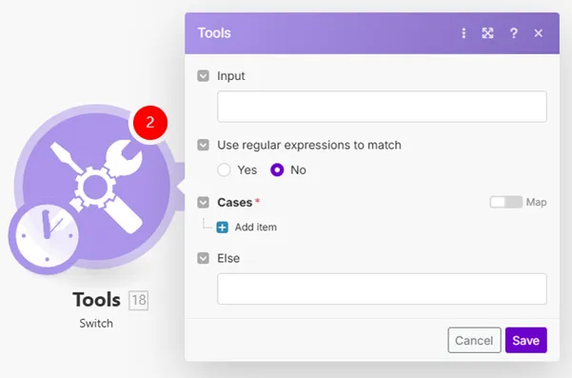The height and width of the screenshot is (378, 572).
Task: Close the Tools dialog panel
Action: click(539, 33)
